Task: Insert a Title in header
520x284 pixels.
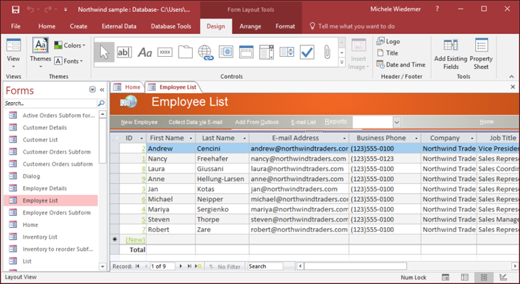Action: [388, 53]
